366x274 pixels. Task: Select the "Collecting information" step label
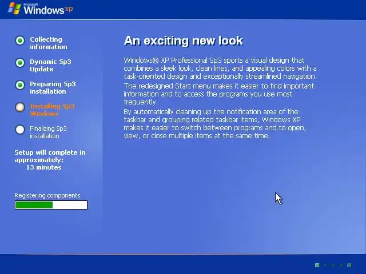coord(49,43)
